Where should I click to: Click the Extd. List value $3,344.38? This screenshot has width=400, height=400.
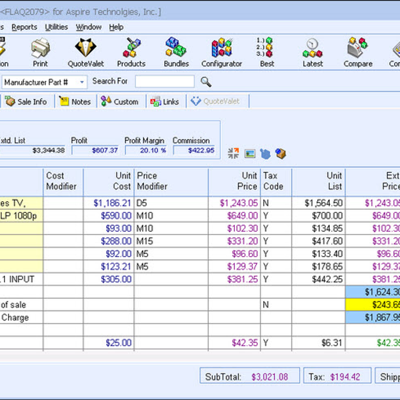pos(32,150)
